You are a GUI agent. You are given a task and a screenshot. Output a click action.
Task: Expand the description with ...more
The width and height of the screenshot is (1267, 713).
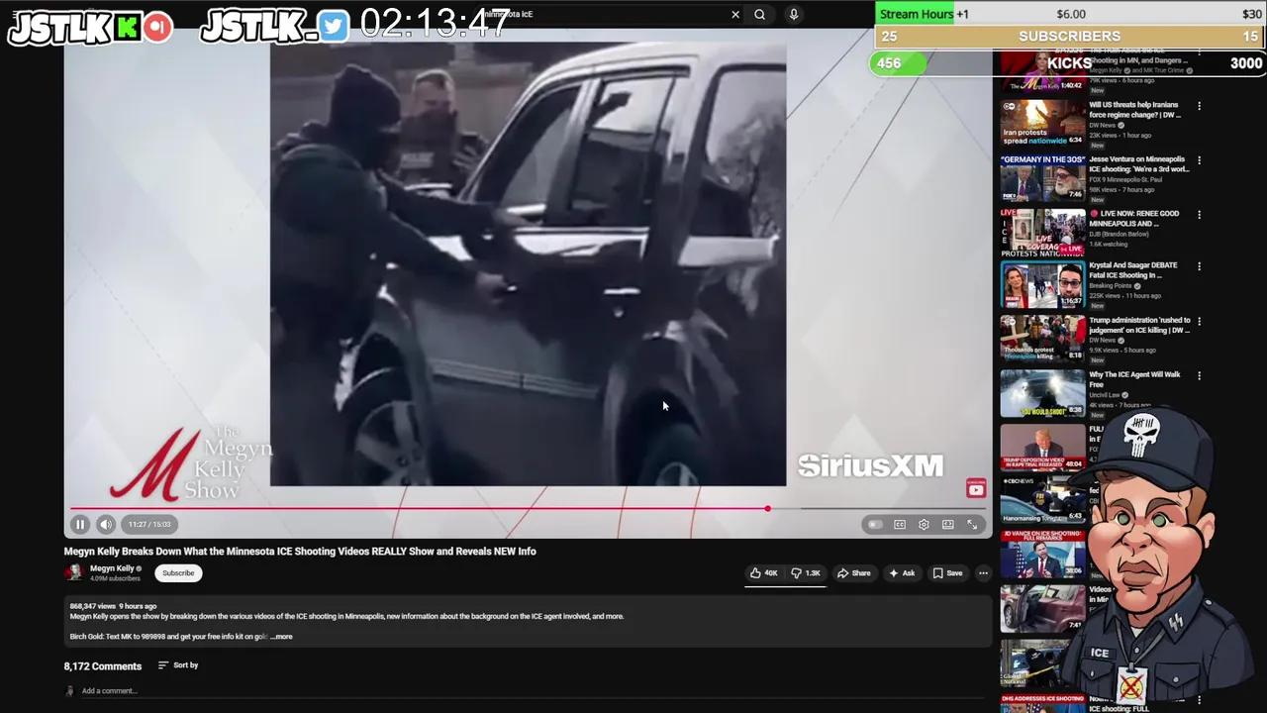[281, 637]
